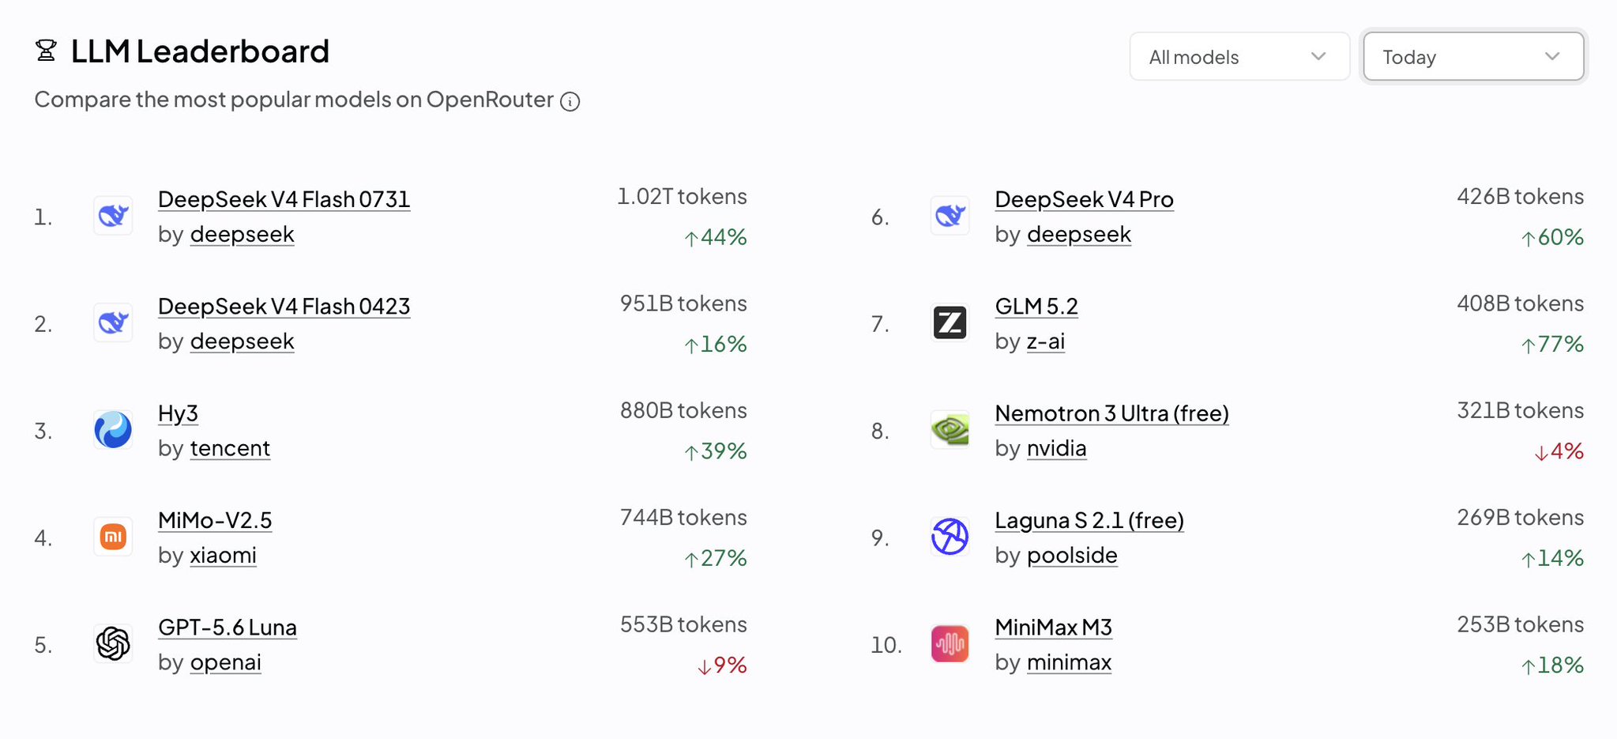This screenshot has height=739, width=1617.
Task: Open the Nemotron 3 Ultra (free) link
Action: [x=1111, y=413]
